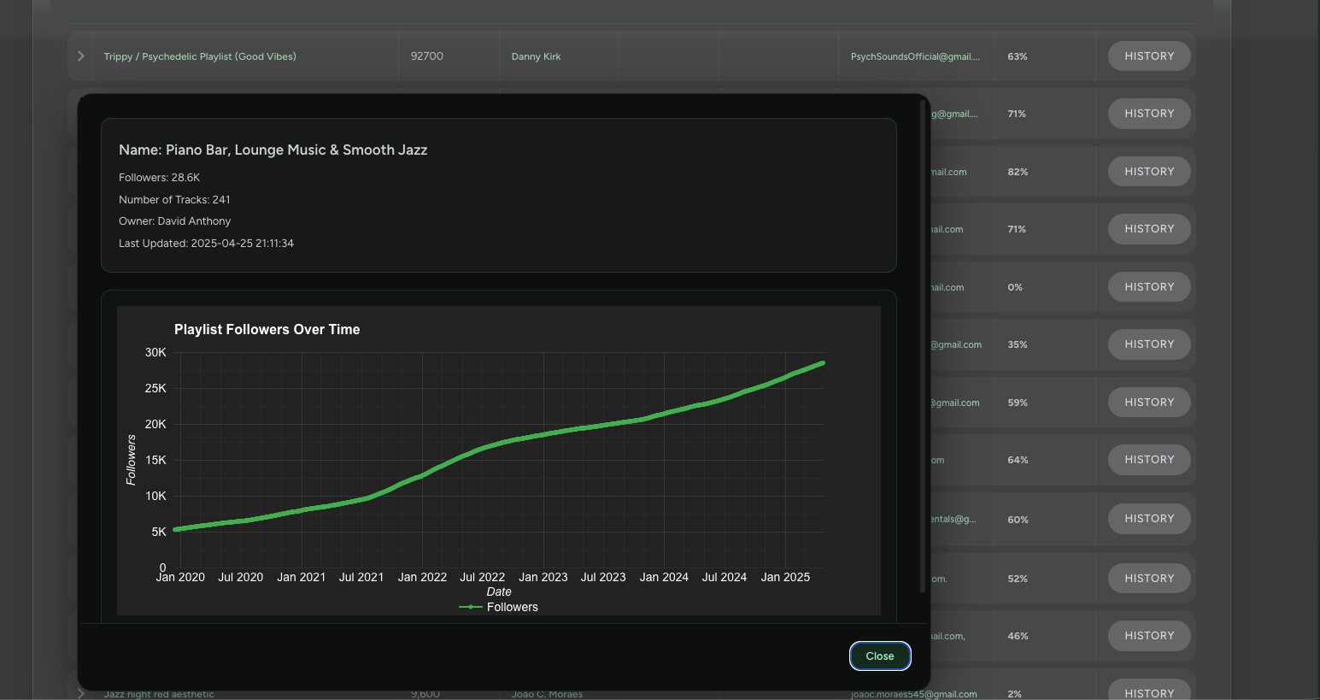
Task: Click the 'Jan 2022' x-axis label
Action: coord(422,578)
